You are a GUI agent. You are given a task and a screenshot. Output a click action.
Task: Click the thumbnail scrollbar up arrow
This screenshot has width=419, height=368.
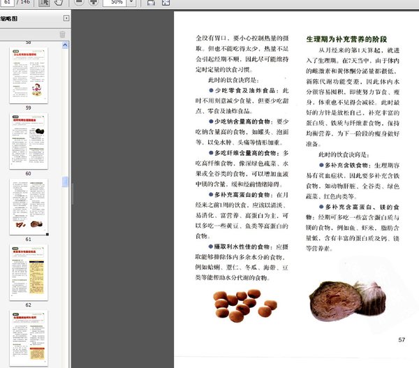[65, 45]
